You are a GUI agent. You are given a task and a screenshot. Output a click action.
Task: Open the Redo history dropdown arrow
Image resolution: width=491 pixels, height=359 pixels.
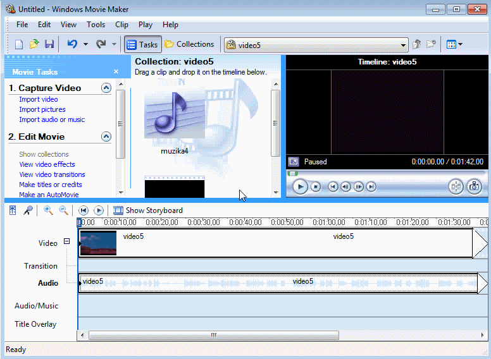115,44
